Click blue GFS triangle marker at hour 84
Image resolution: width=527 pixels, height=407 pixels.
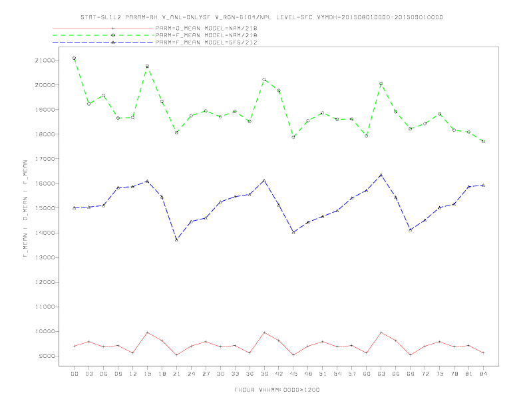[483, 185]
